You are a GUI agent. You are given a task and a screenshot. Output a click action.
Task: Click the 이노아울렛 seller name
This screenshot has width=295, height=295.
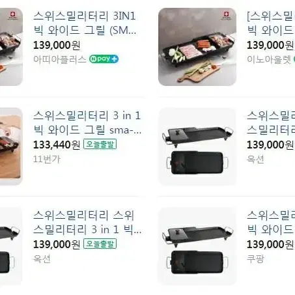tap(269, 59)
